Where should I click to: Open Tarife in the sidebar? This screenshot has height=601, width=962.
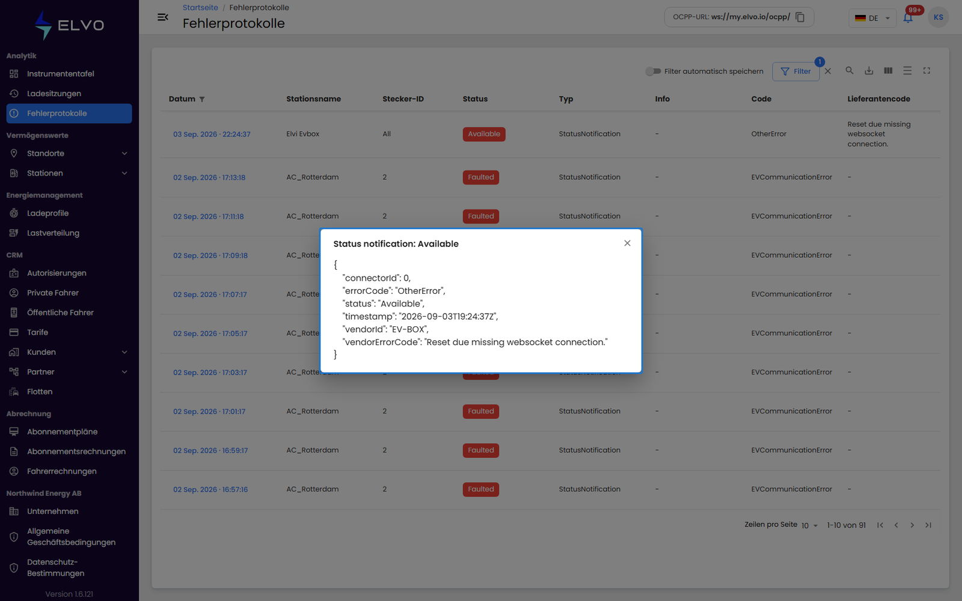click(69, 332)
